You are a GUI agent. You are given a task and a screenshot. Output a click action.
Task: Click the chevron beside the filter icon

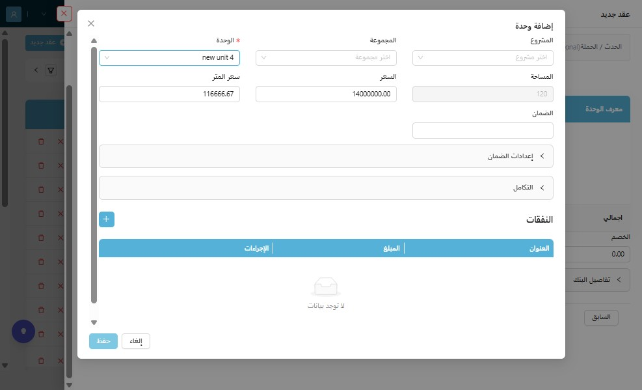[x=36, y=70]
